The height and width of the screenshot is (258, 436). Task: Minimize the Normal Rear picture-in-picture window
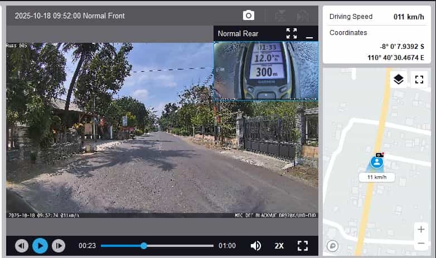click(309, 34)
